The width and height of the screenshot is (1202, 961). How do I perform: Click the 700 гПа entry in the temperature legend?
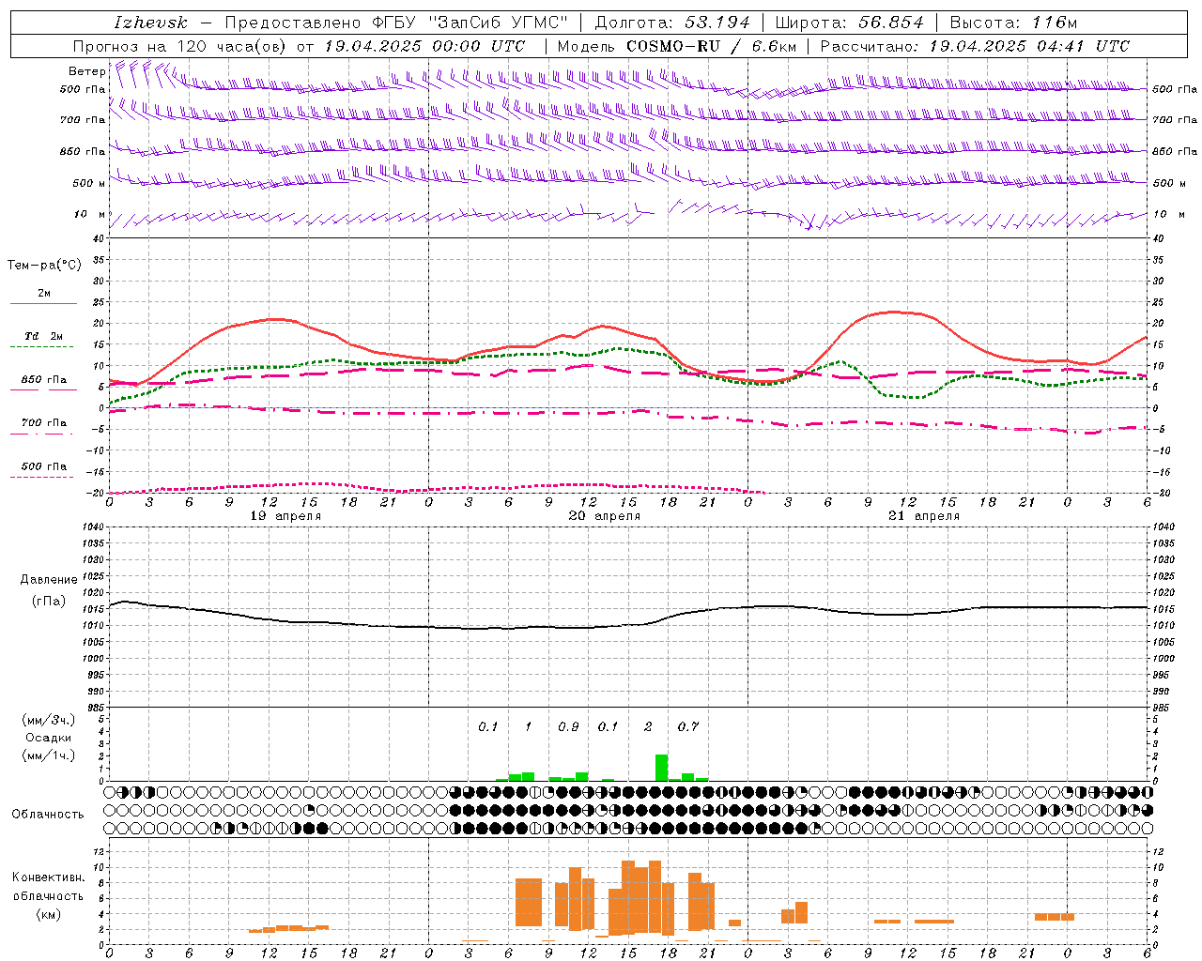pos(44,423)
